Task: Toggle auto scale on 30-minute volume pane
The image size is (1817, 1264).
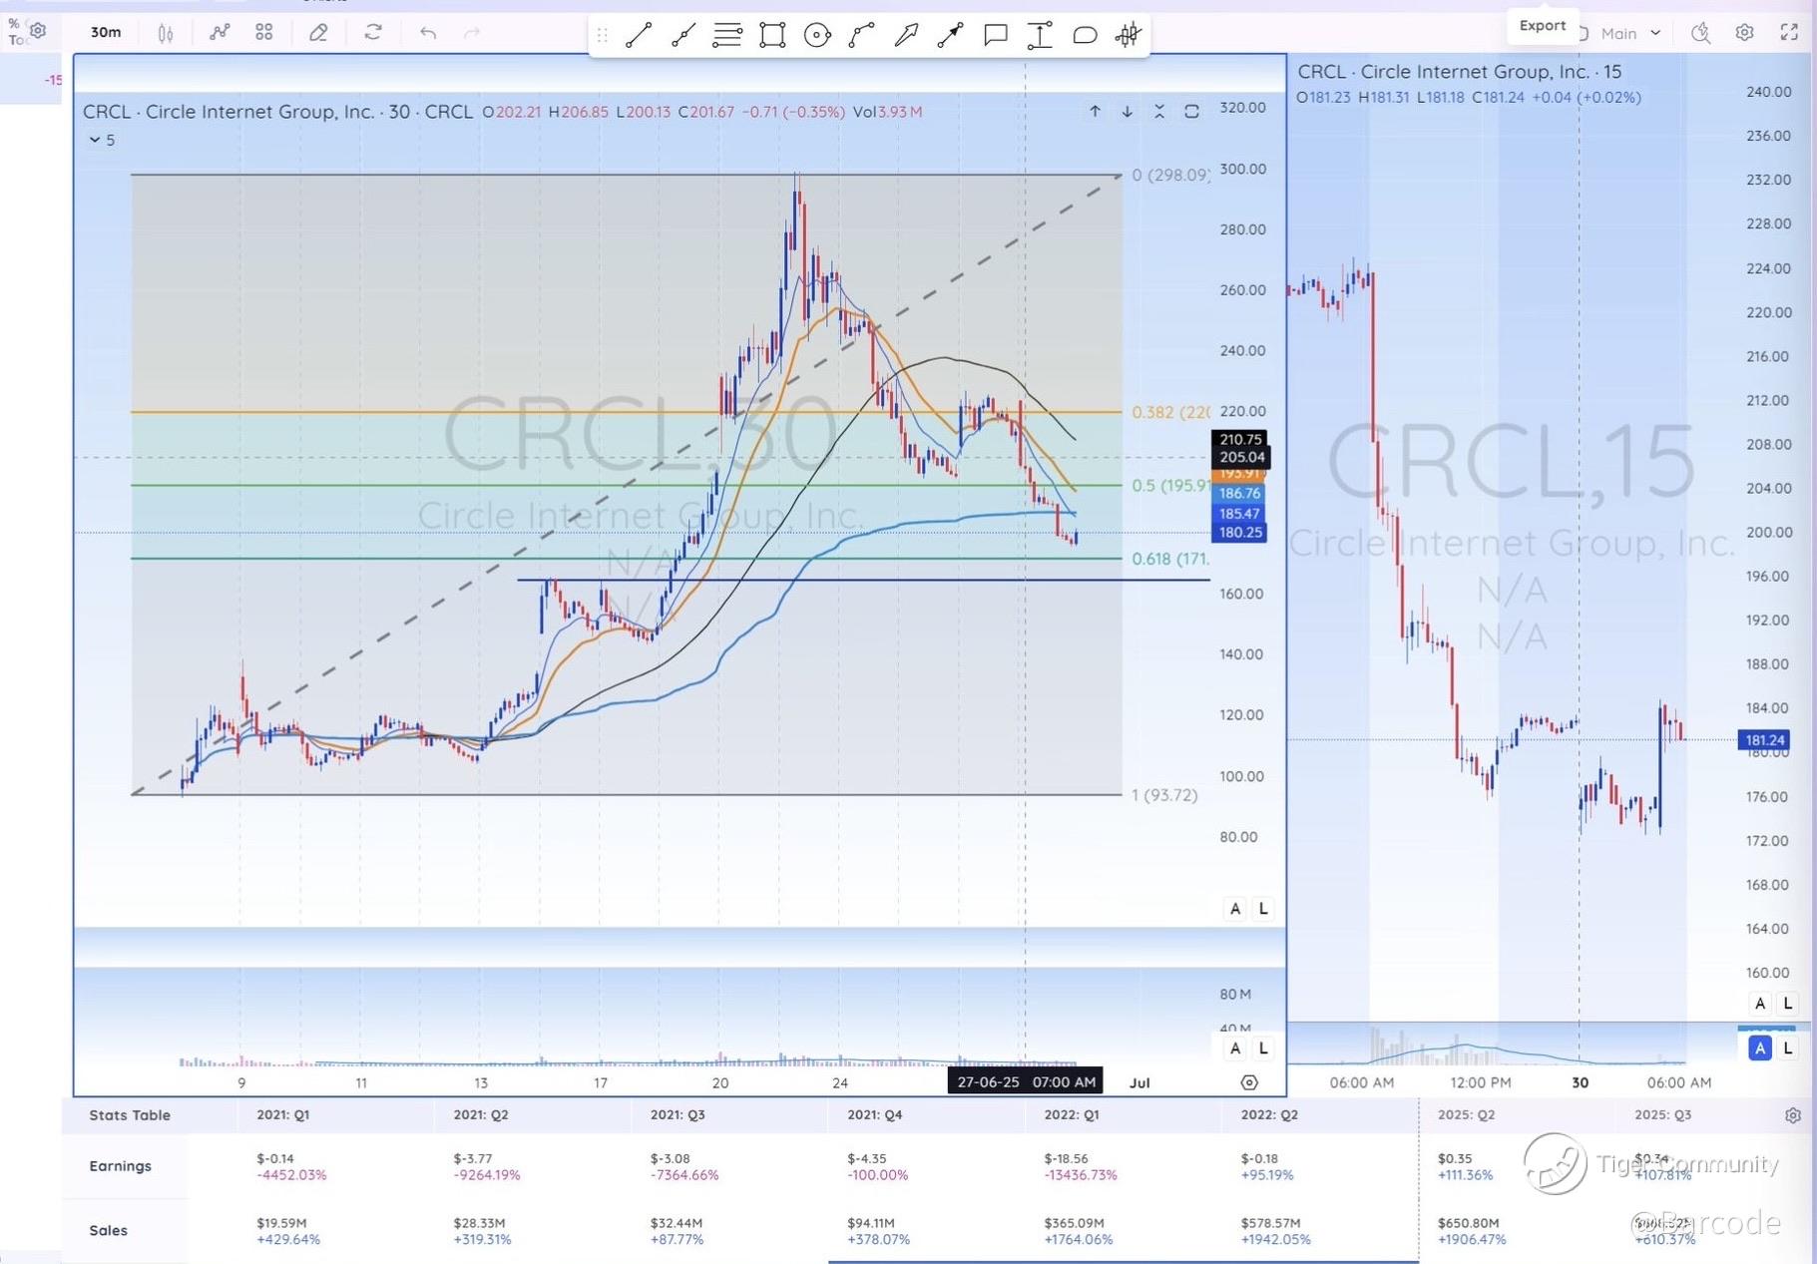Action: click(x=1235, y=1048)
